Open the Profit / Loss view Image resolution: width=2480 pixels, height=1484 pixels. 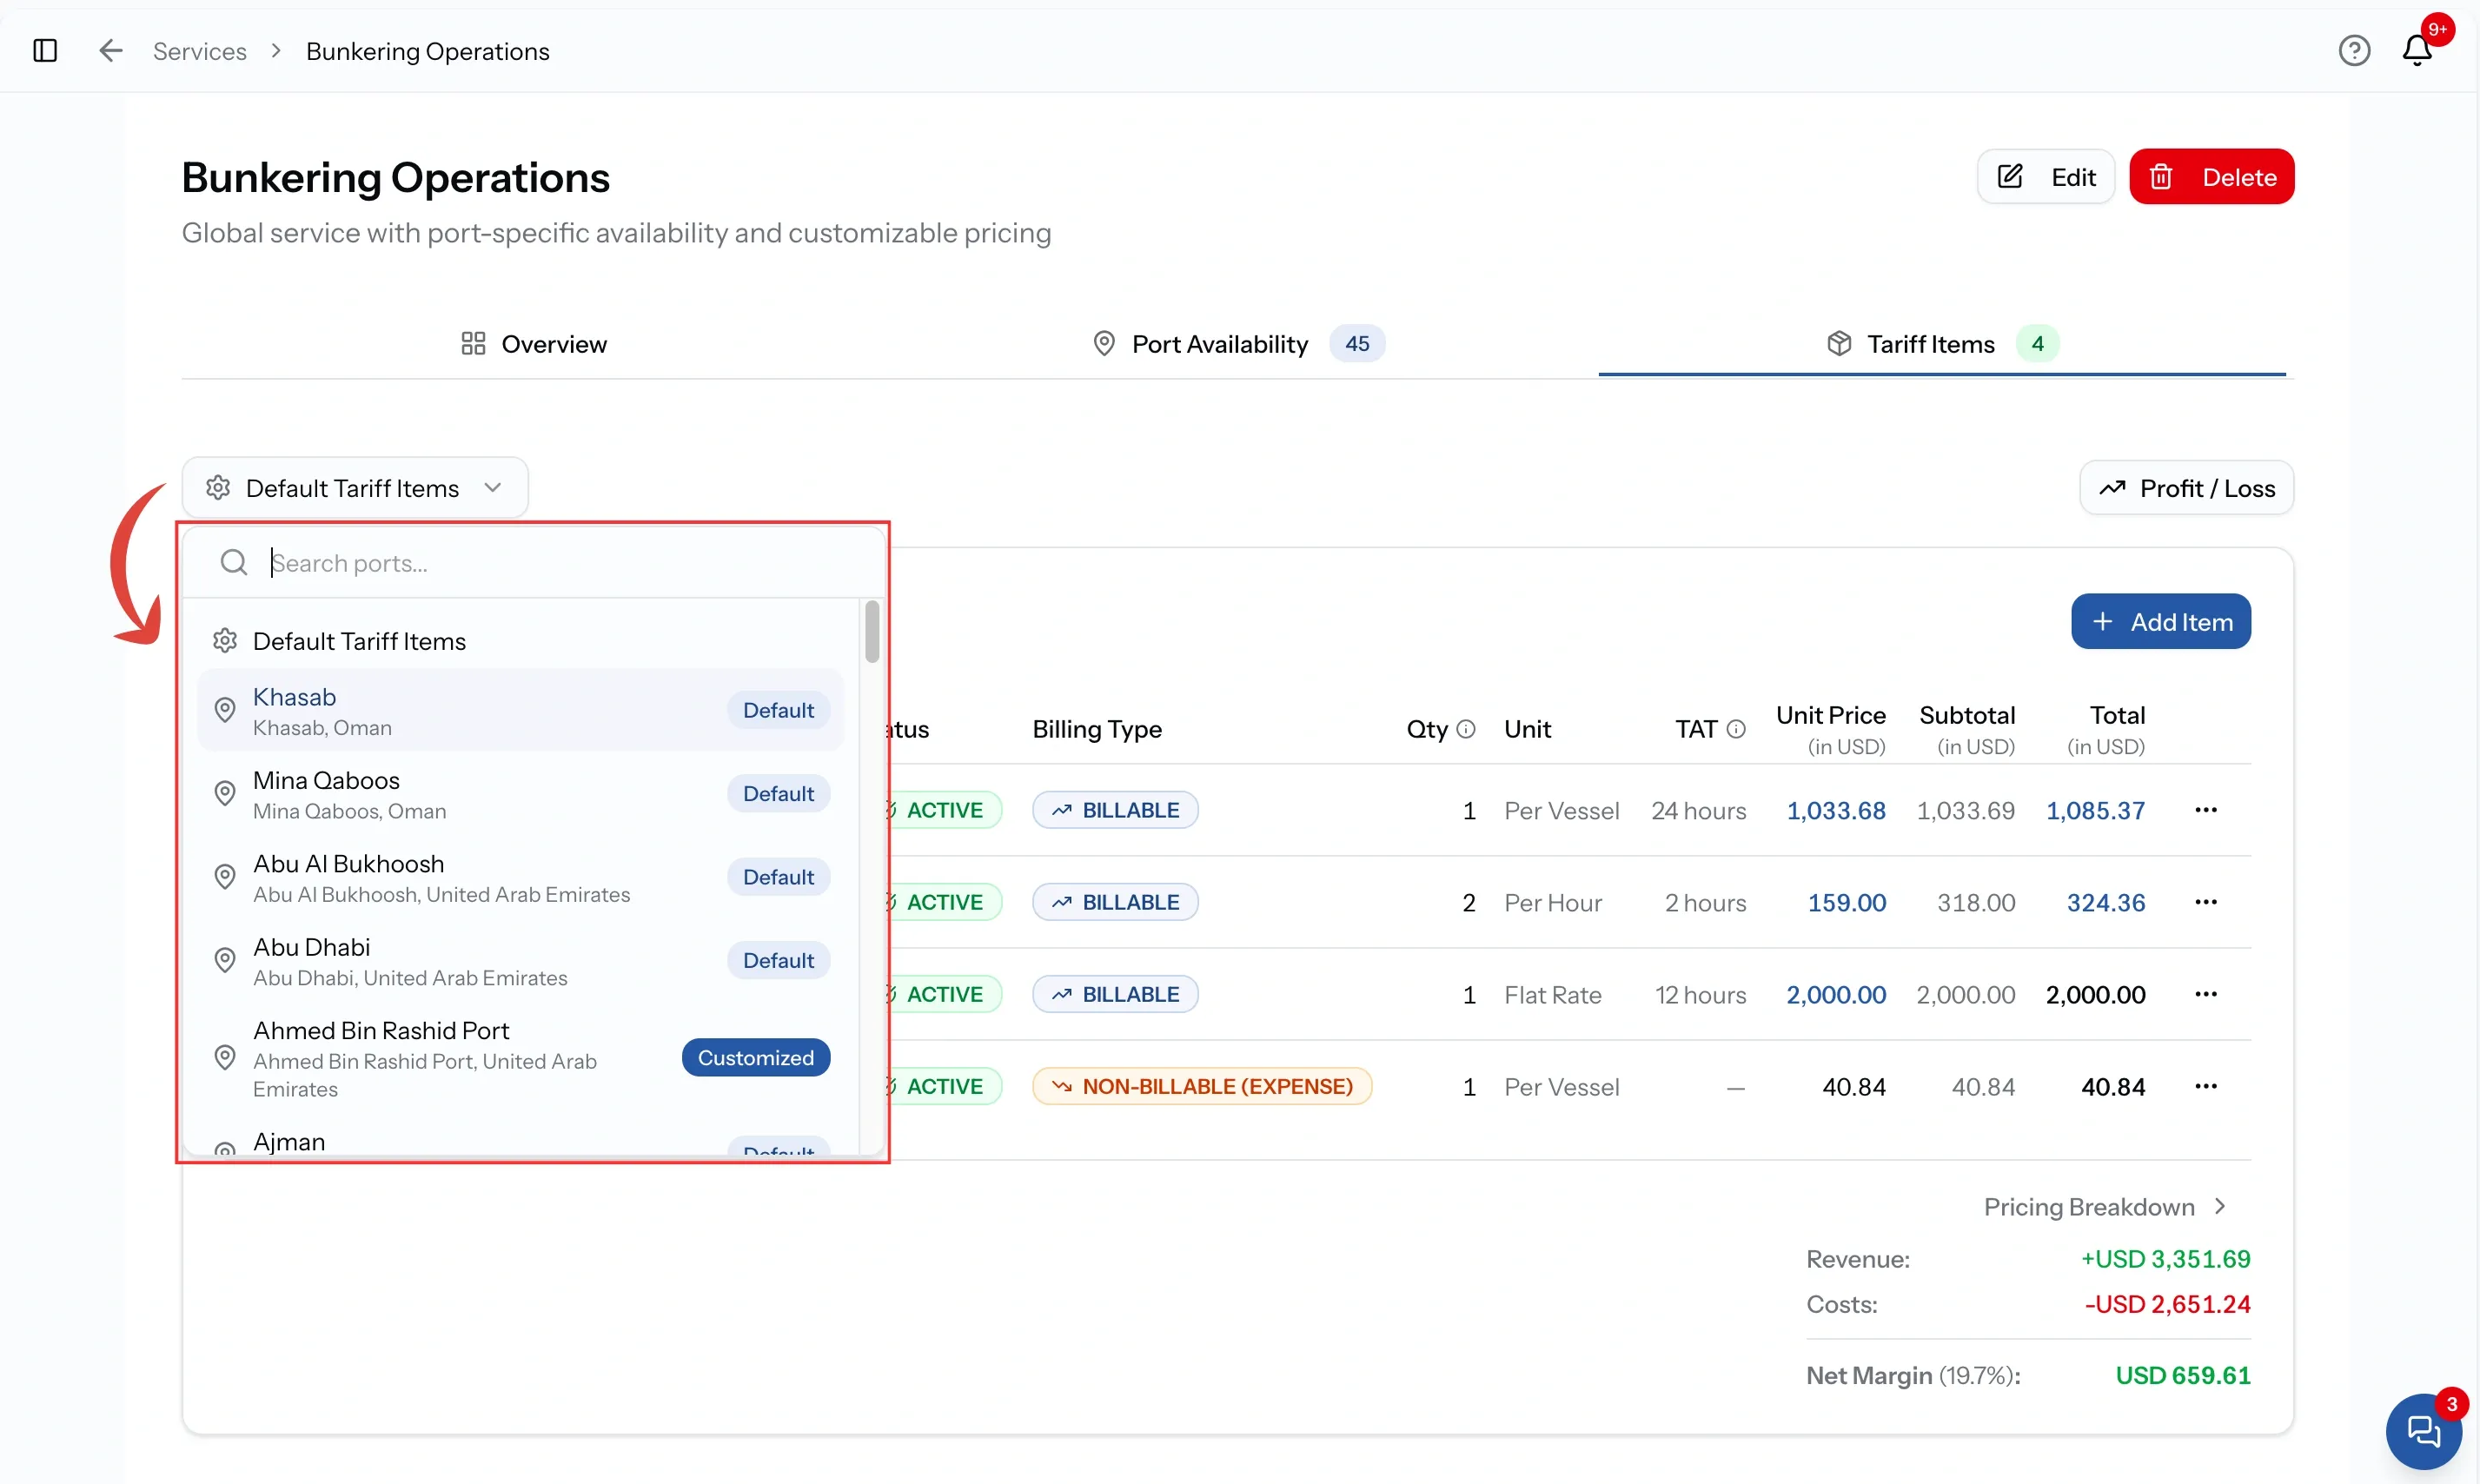pyautogui.click(x=2186, y=488)
